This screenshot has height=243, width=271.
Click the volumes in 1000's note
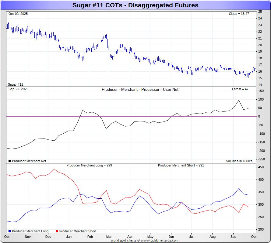(x=239, y=161)
